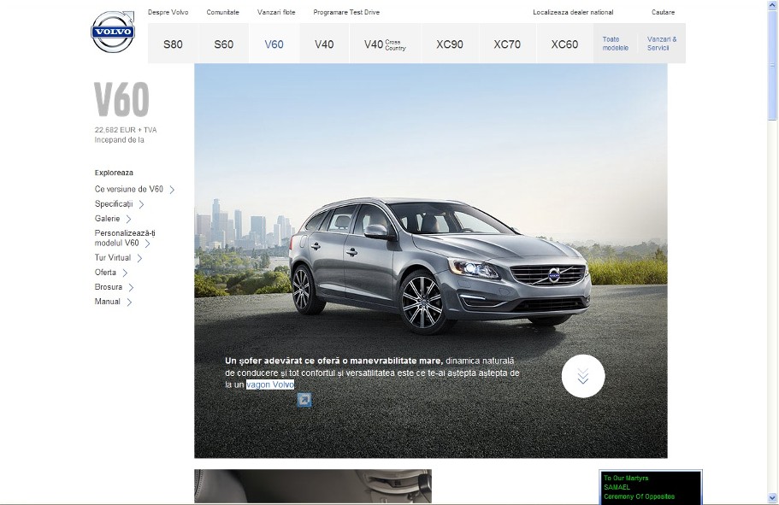Click the chevron next to Brosura
Image resolution: width=779 pixels, height=505 pixels.
[131, 287]
